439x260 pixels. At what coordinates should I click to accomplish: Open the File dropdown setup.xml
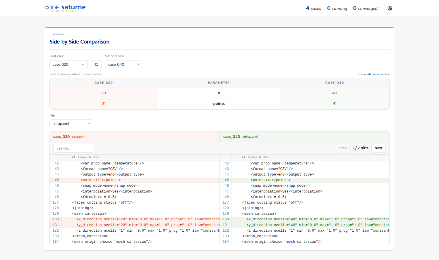pyautogui.click(x=71, y=124)
